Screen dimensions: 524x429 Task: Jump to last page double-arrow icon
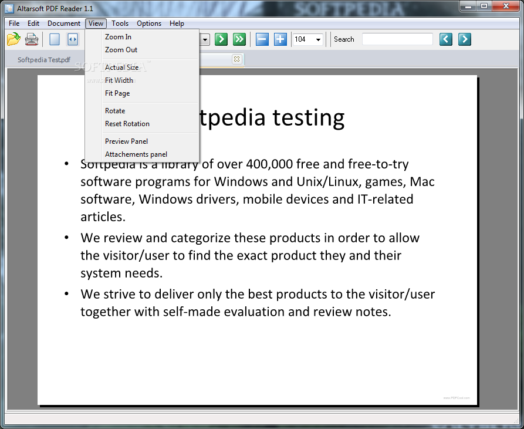[x=239, y=39]
